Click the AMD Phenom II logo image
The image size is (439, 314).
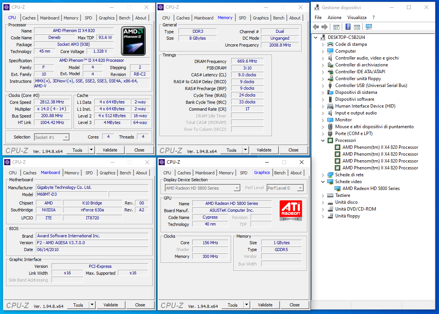(x=133, y=41)
